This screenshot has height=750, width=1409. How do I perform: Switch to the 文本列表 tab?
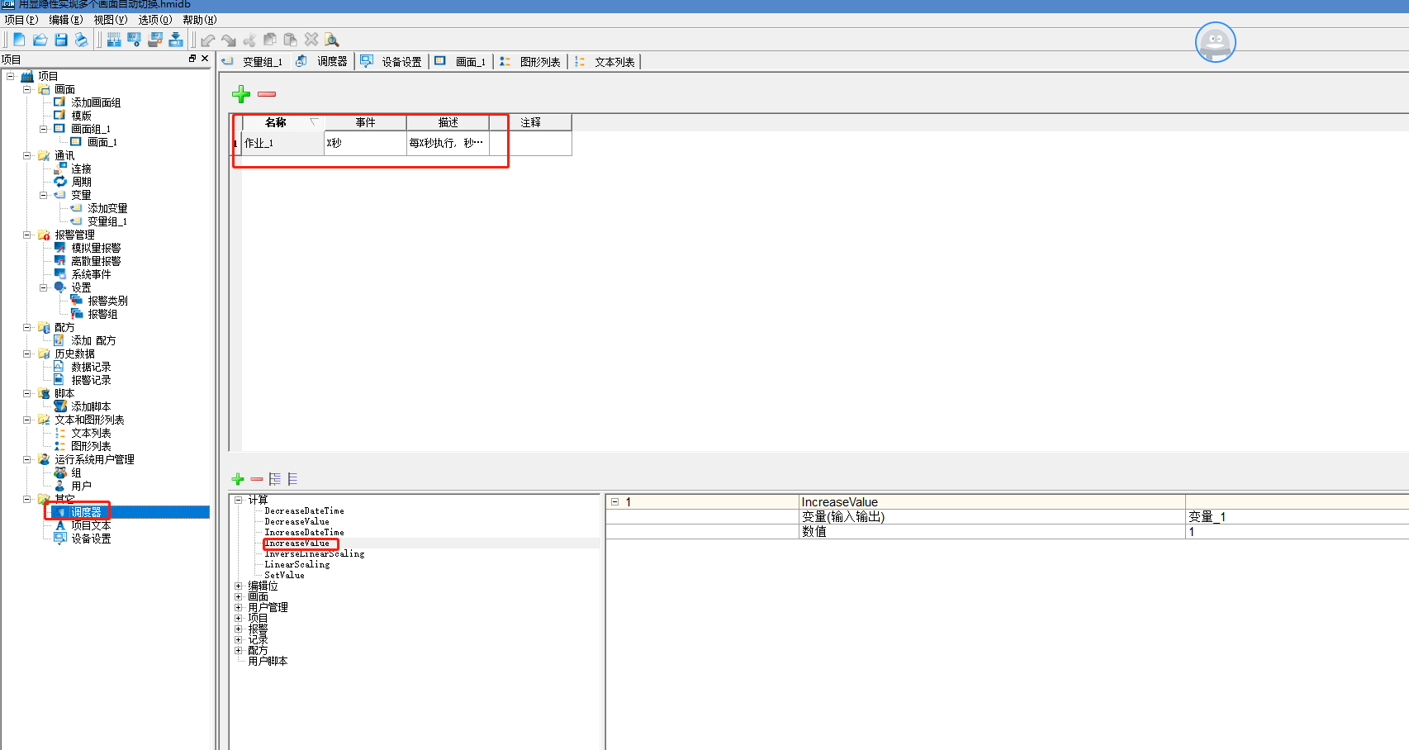click(x=605, y=62)
